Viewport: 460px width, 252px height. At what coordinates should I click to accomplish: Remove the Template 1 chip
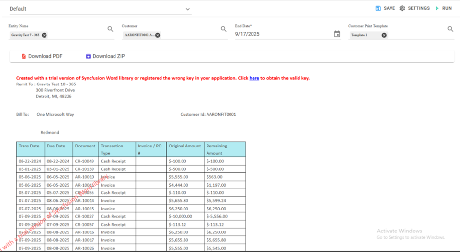click(x=384, y=35)
